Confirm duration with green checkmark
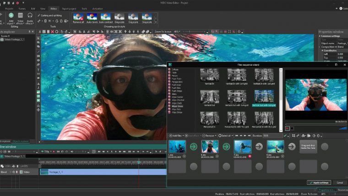This screenshot has width=348, height=196. [285, 136]
